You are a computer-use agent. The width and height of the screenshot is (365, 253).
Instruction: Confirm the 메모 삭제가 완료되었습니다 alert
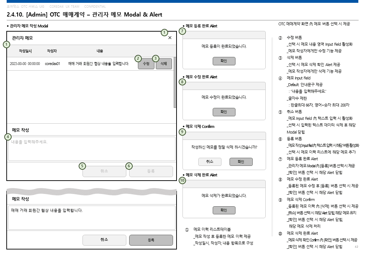click(224, 210)
